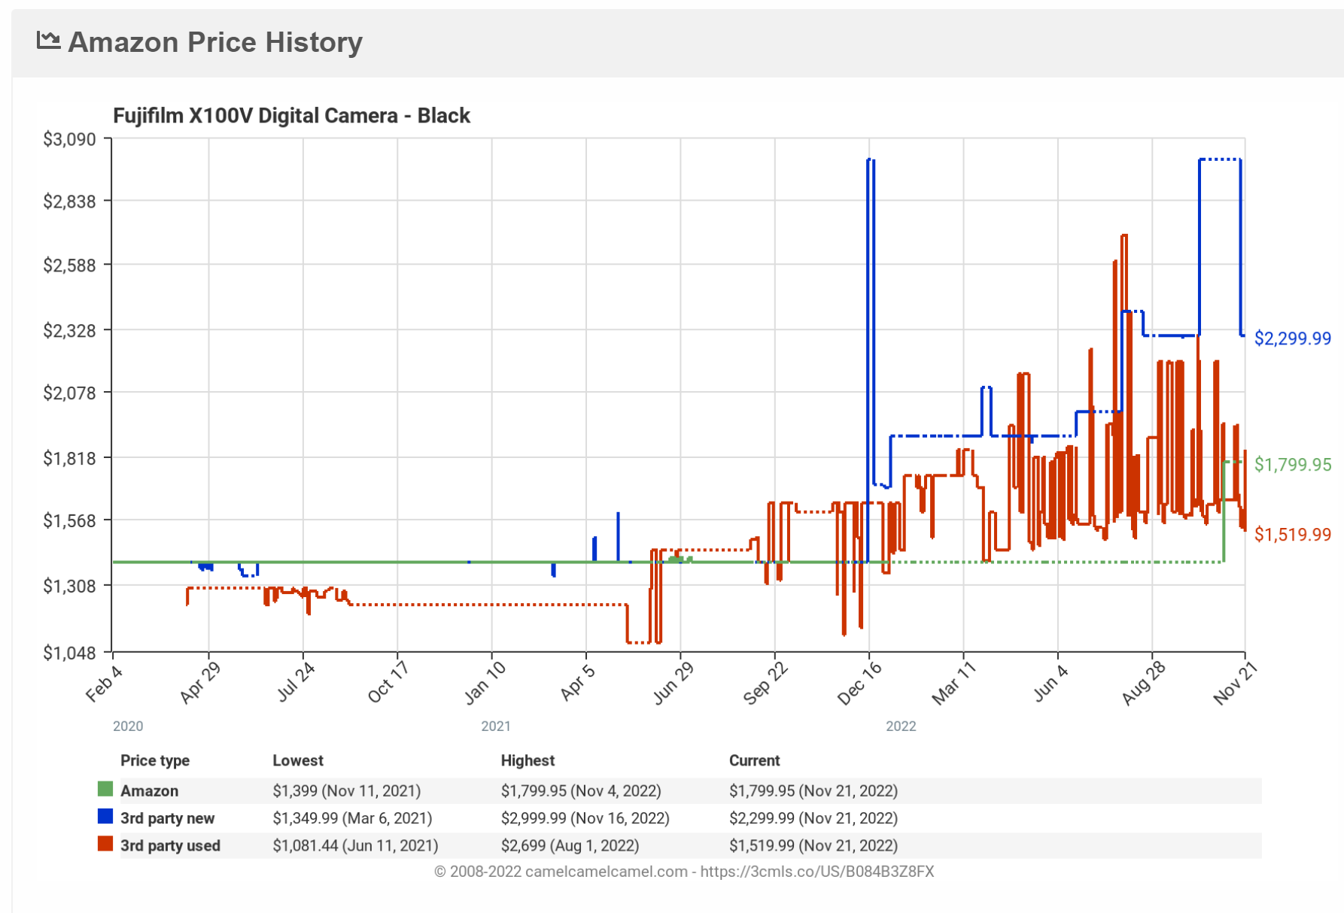Click the red 3rd party used swatch
Screen dimensions: 1344x913
[x=105, y=844]
